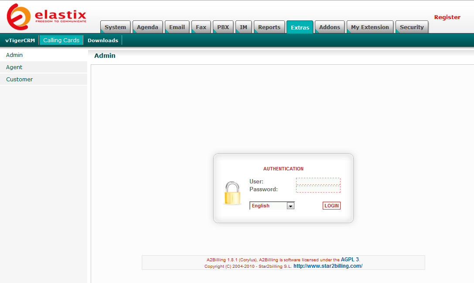The image size is (474, 283).
Task: Open the System tab
Action: 115,27
